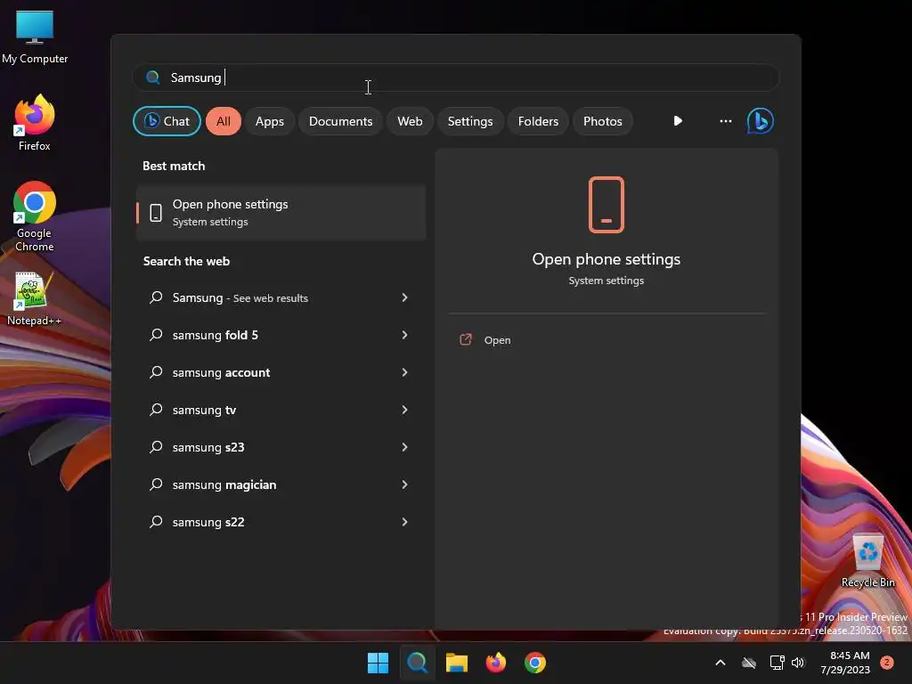Click the Bing icon beside the filters
This screenshot has width=912, height=684.
pyautogui.click(x=760, y=121)
